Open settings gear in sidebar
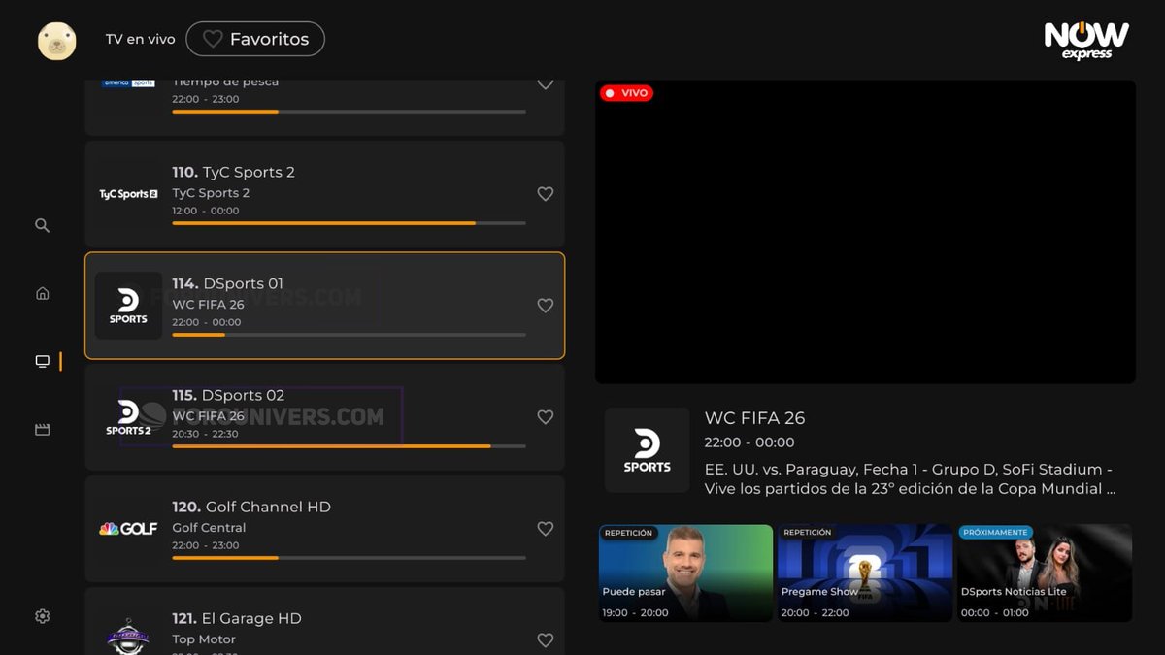 (42, 616)
